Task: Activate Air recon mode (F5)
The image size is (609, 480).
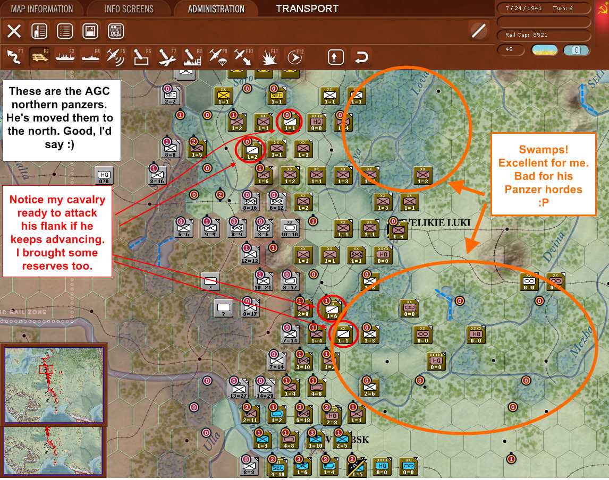Action: click(116, 57)
